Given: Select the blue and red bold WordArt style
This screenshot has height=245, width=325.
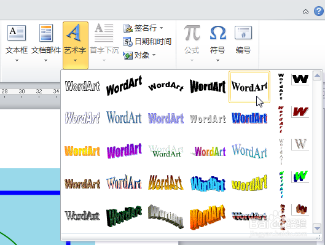Looking at the screenshot, I should click(249, 118).
